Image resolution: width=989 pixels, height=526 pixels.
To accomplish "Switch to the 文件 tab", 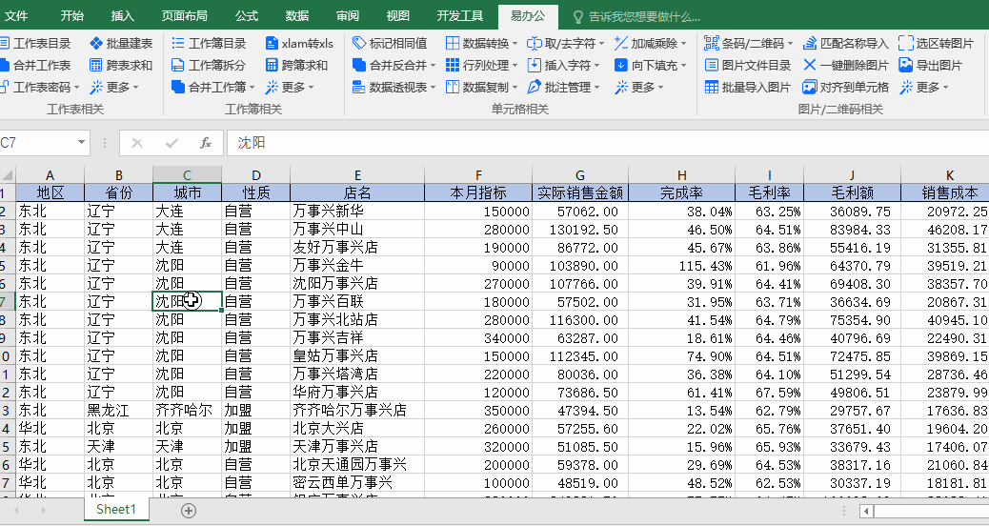I will pyautogui.click(x=16, y=16).
